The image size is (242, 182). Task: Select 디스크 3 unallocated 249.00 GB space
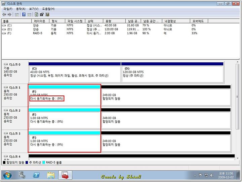(166, 141)
